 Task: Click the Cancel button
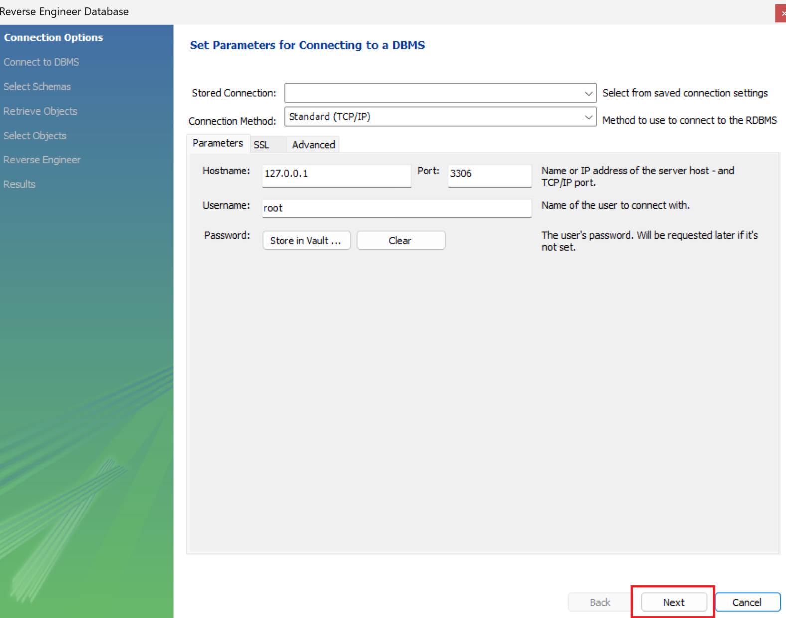(747, 602)
